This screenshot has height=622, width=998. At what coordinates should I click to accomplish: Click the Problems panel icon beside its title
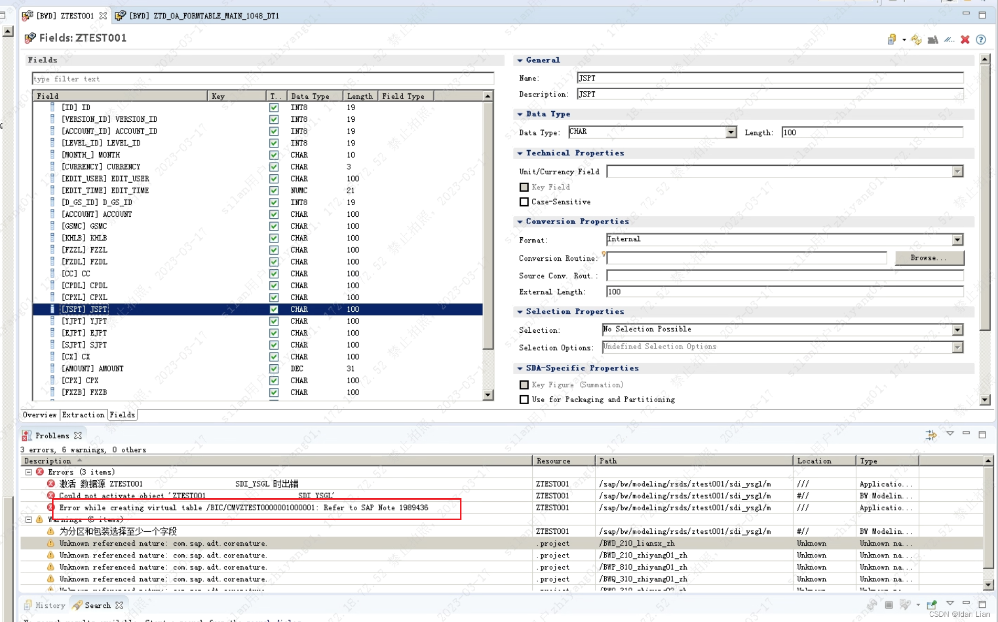[27, 435]
